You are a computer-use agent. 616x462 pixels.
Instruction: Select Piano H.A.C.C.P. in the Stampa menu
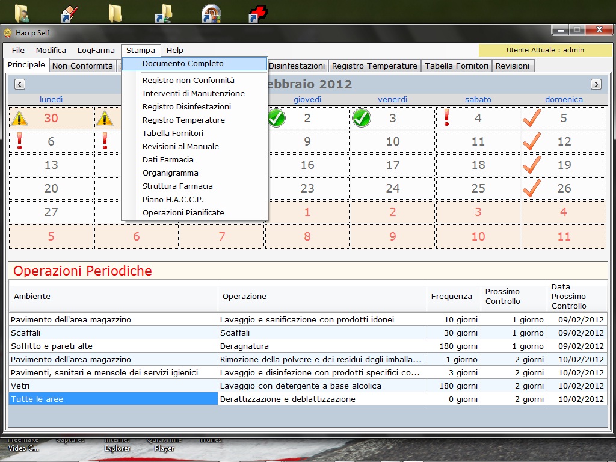[173, 200]
